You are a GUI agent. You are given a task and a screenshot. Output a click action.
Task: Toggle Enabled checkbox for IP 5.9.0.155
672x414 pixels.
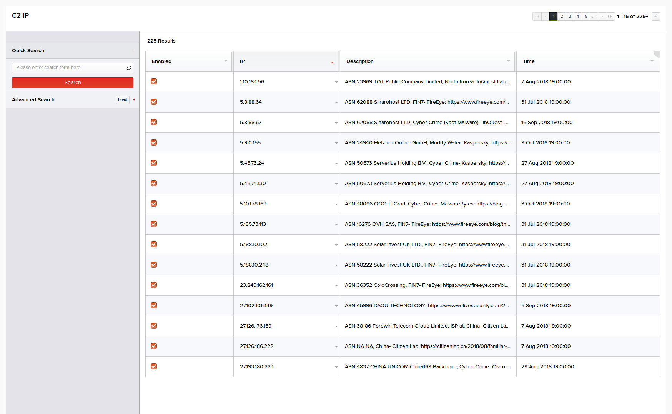(154, 142)
